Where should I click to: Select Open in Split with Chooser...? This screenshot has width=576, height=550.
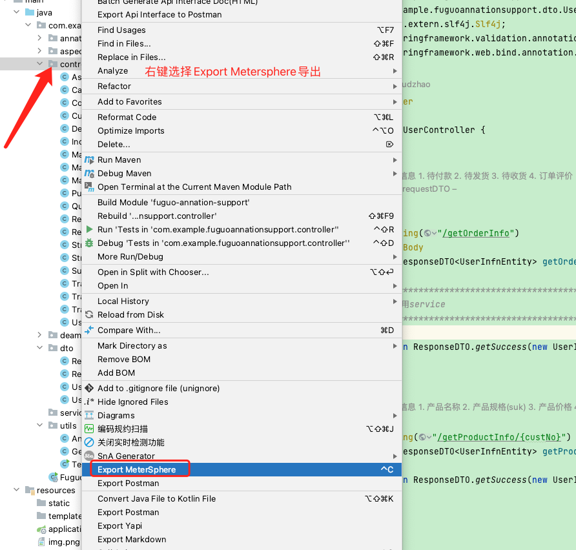pos(242,272)
